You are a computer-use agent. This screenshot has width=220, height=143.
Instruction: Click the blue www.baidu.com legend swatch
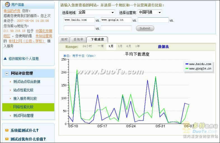(187, 64)
